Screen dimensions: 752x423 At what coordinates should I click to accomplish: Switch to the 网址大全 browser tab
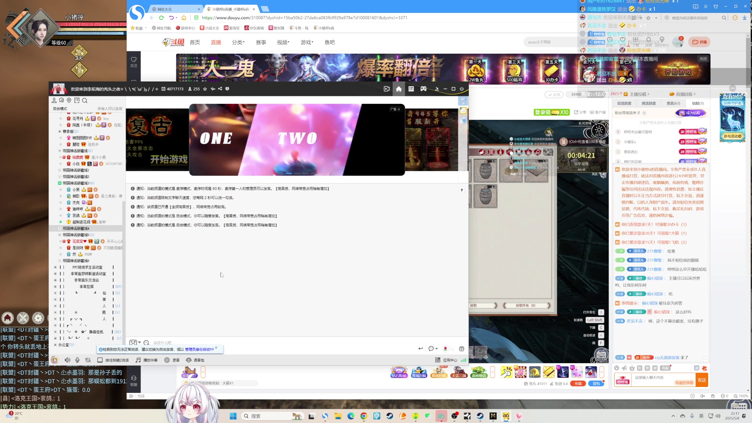click(x=175, y=9)
